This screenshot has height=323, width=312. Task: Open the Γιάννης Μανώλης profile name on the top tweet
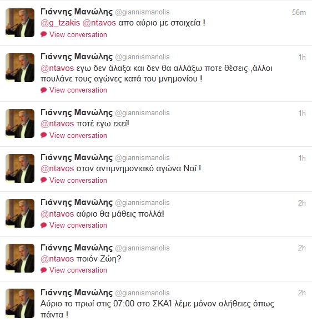tap(77, 12)
